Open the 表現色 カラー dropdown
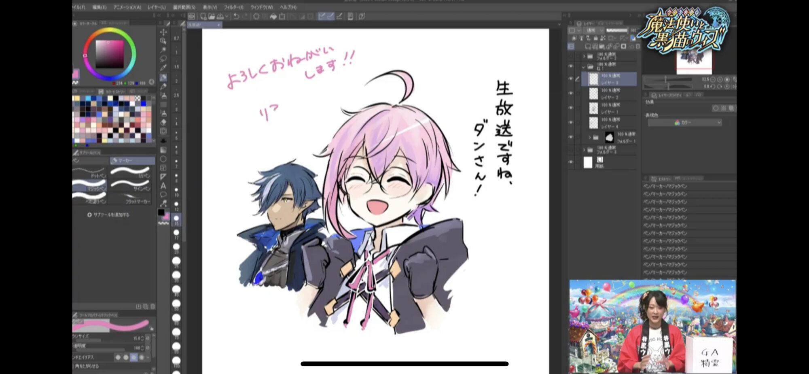809x374 pixels. click(x=685, y=123)
